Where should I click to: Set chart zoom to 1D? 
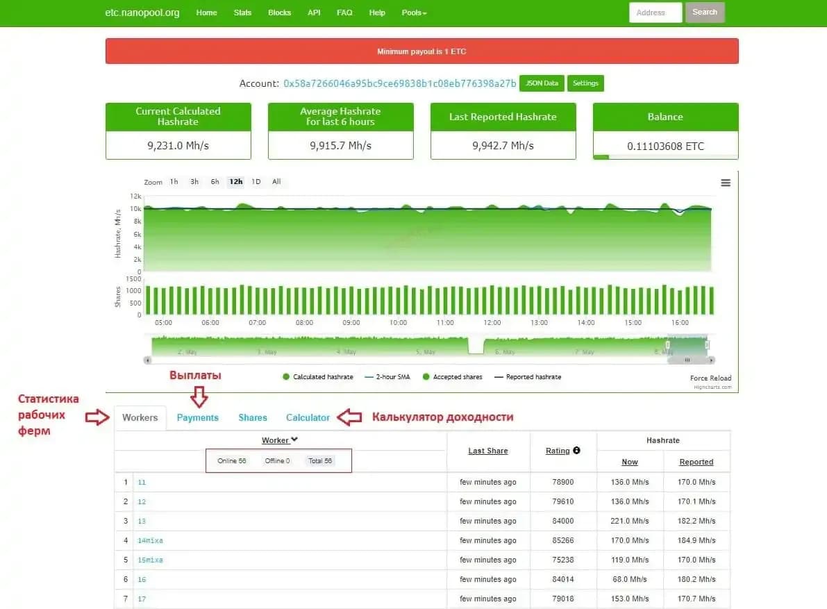click(x=256, y=181)
